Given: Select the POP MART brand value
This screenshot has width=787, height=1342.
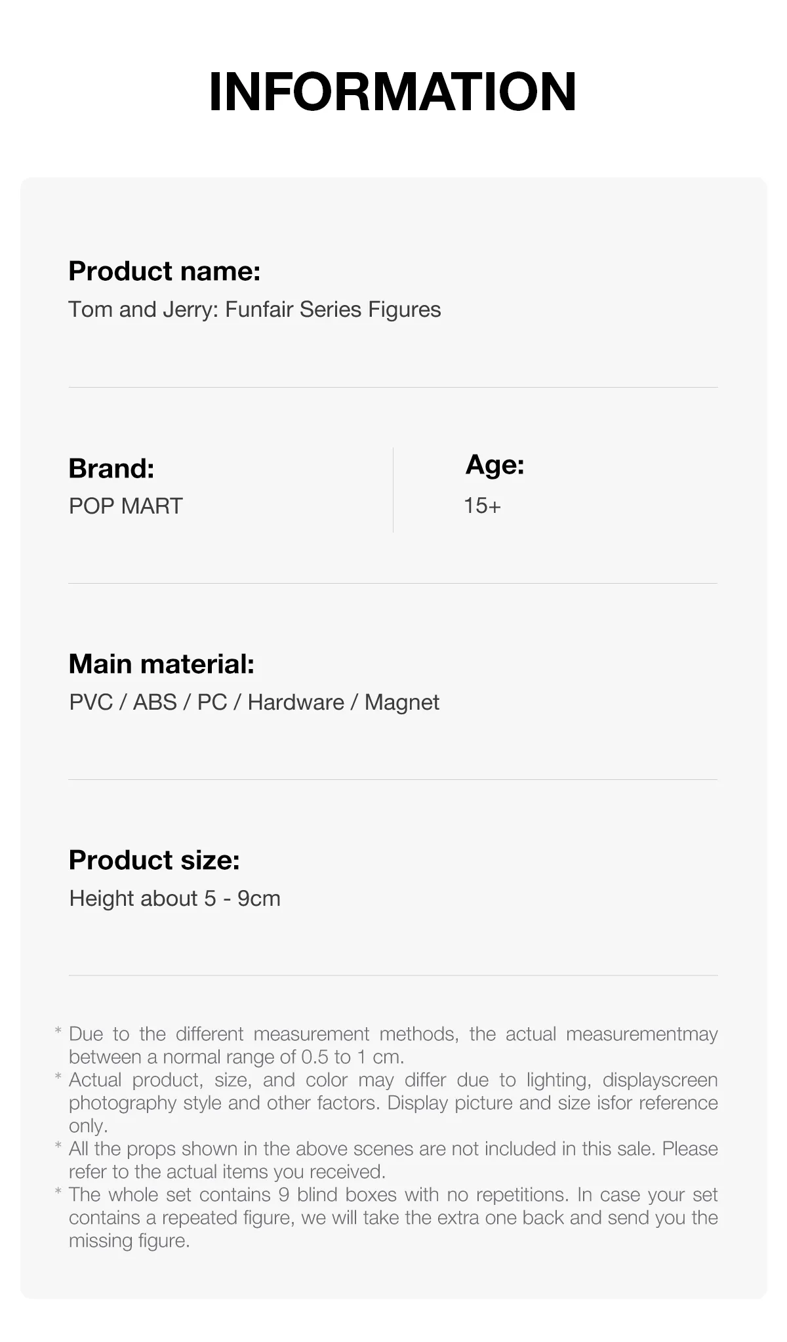Looking at the screenshot, I should pyautogui.click(x=126, y=506).
